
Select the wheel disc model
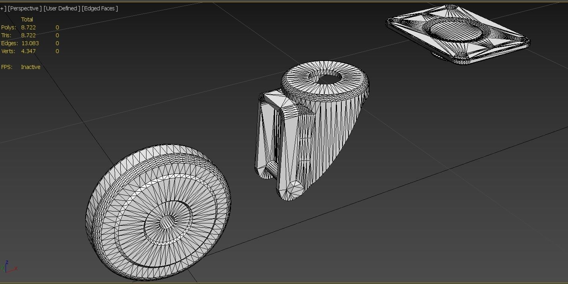point(158,212)
